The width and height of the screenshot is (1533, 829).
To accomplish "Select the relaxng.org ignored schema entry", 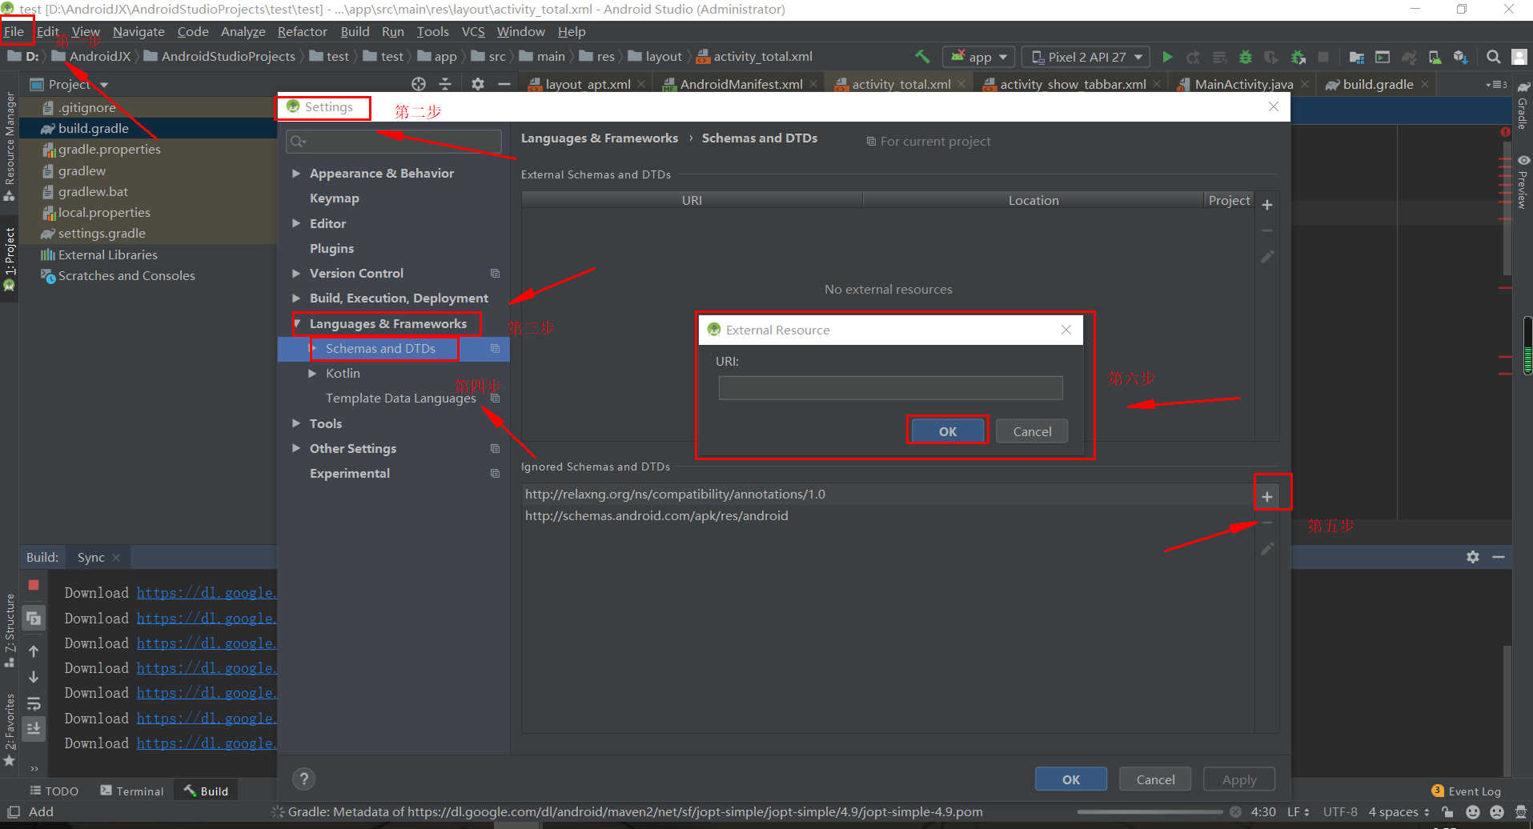I will tap(887, 494).
